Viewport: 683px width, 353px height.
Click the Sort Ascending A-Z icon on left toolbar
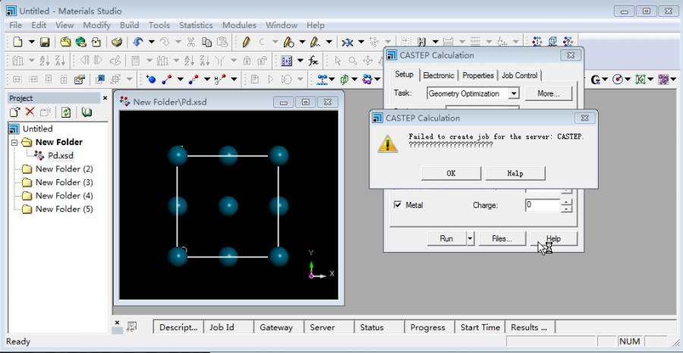(45, 61)
